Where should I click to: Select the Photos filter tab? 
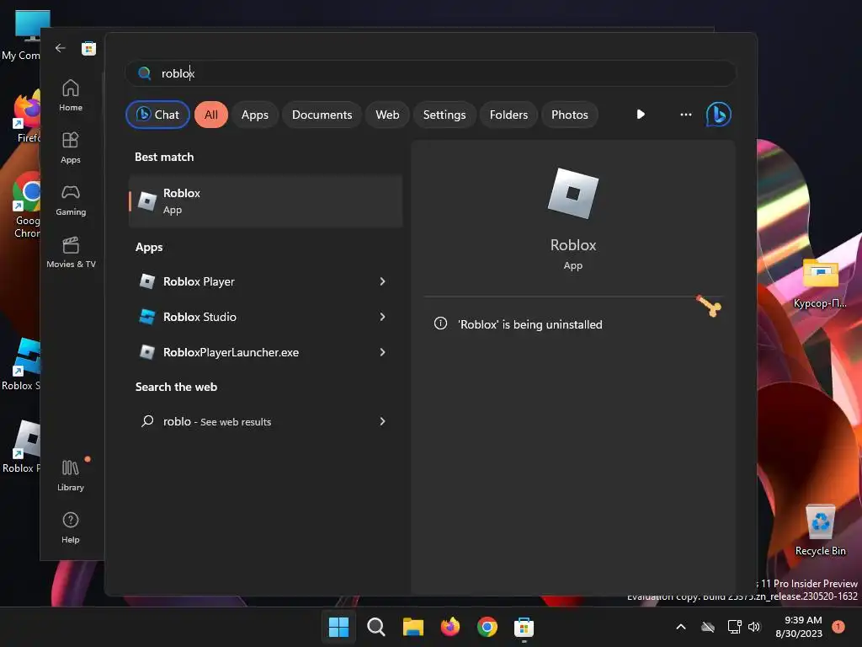pyautogui.click(x=570, y=115)
